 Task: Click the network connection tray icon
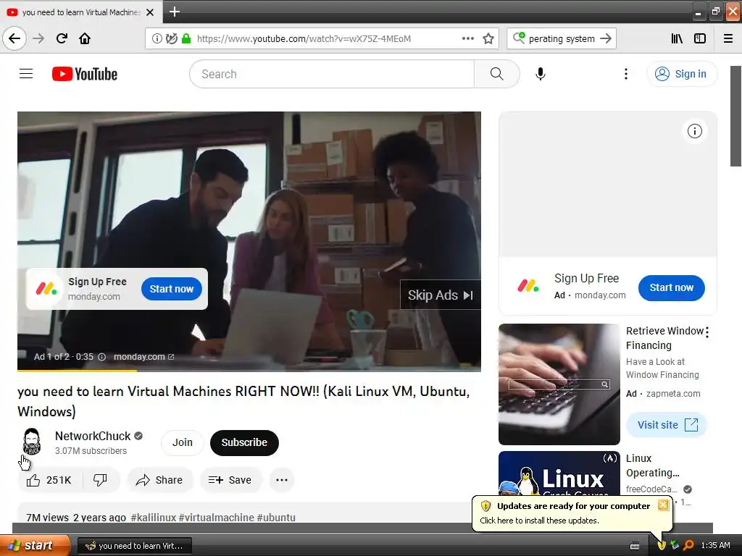[675, 546]
